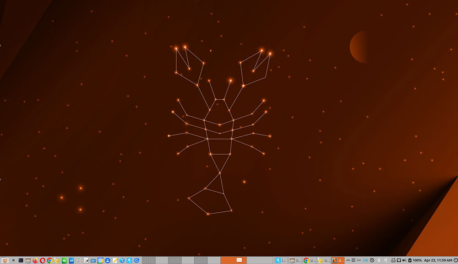Click the power button on the panel

pos(455,260)
